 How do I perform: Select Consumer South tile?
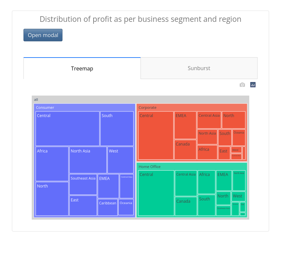pyautogui.click(x=117, y=129)
